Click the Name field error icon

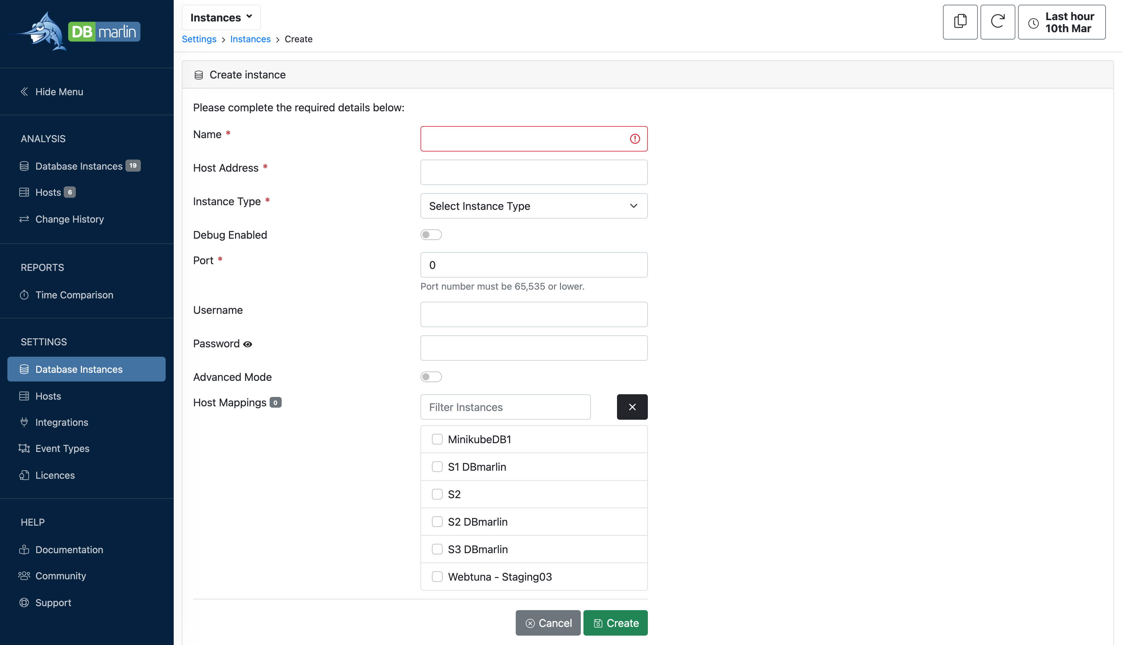634,139
